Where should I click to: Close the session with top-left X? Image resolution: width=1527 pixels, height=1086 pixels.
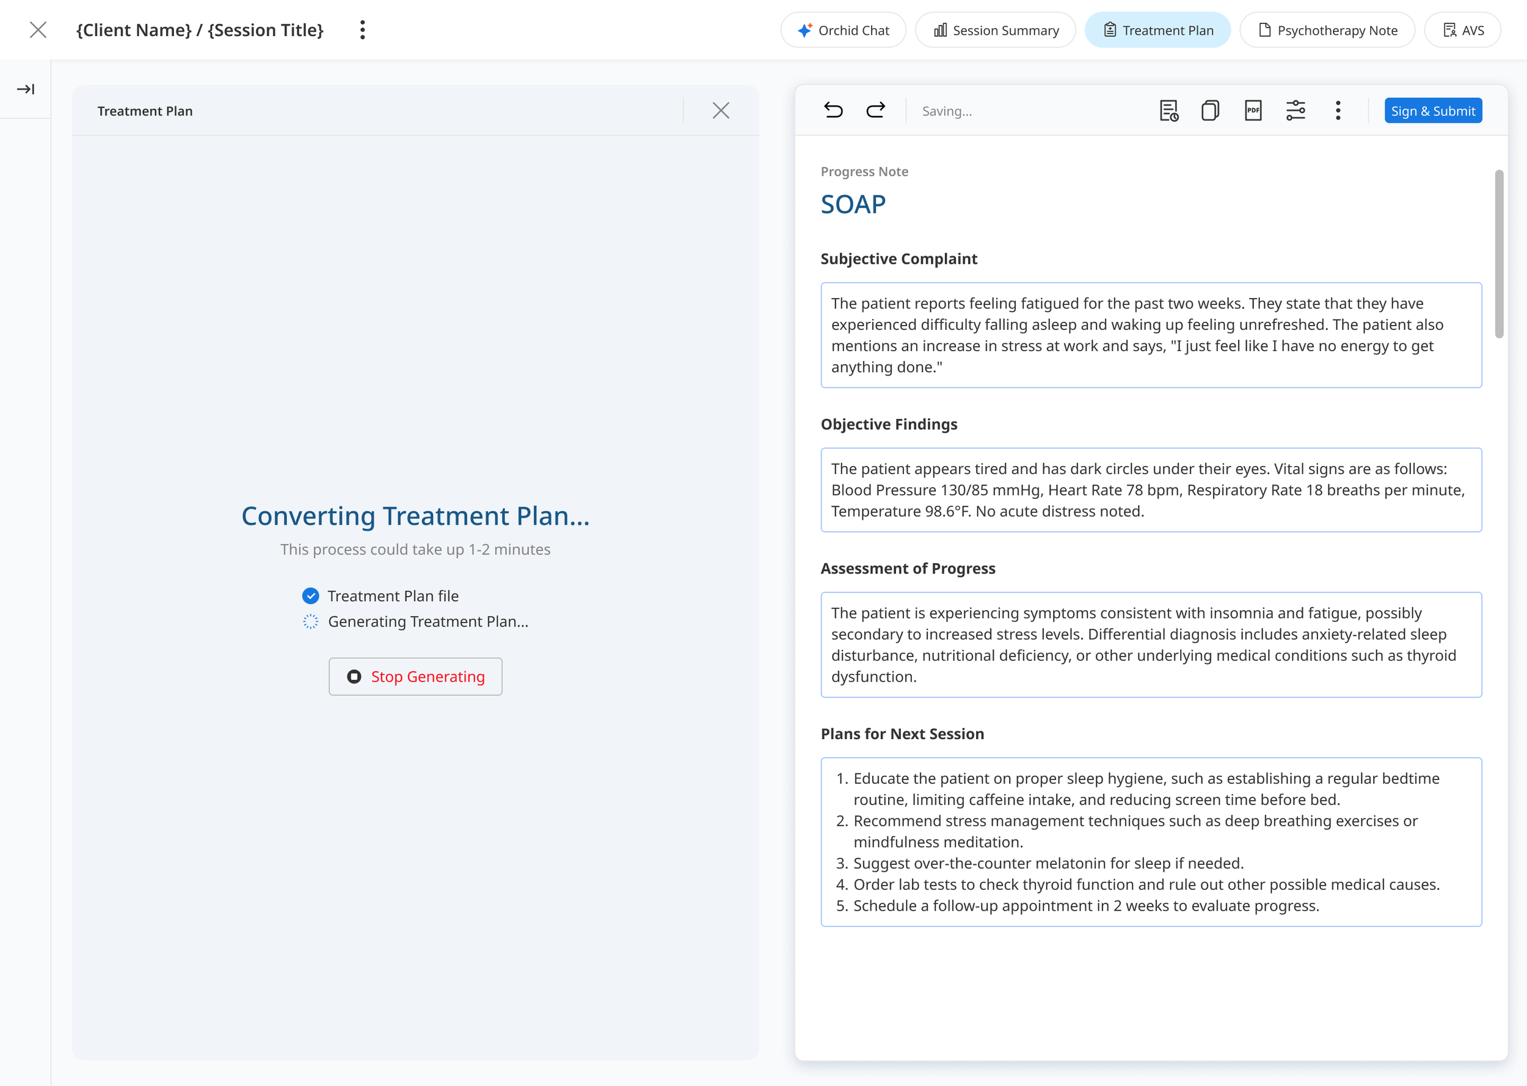pos(38,30)
